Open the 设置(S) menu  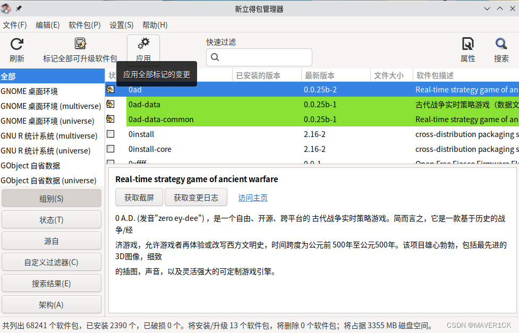coord(122,25)
